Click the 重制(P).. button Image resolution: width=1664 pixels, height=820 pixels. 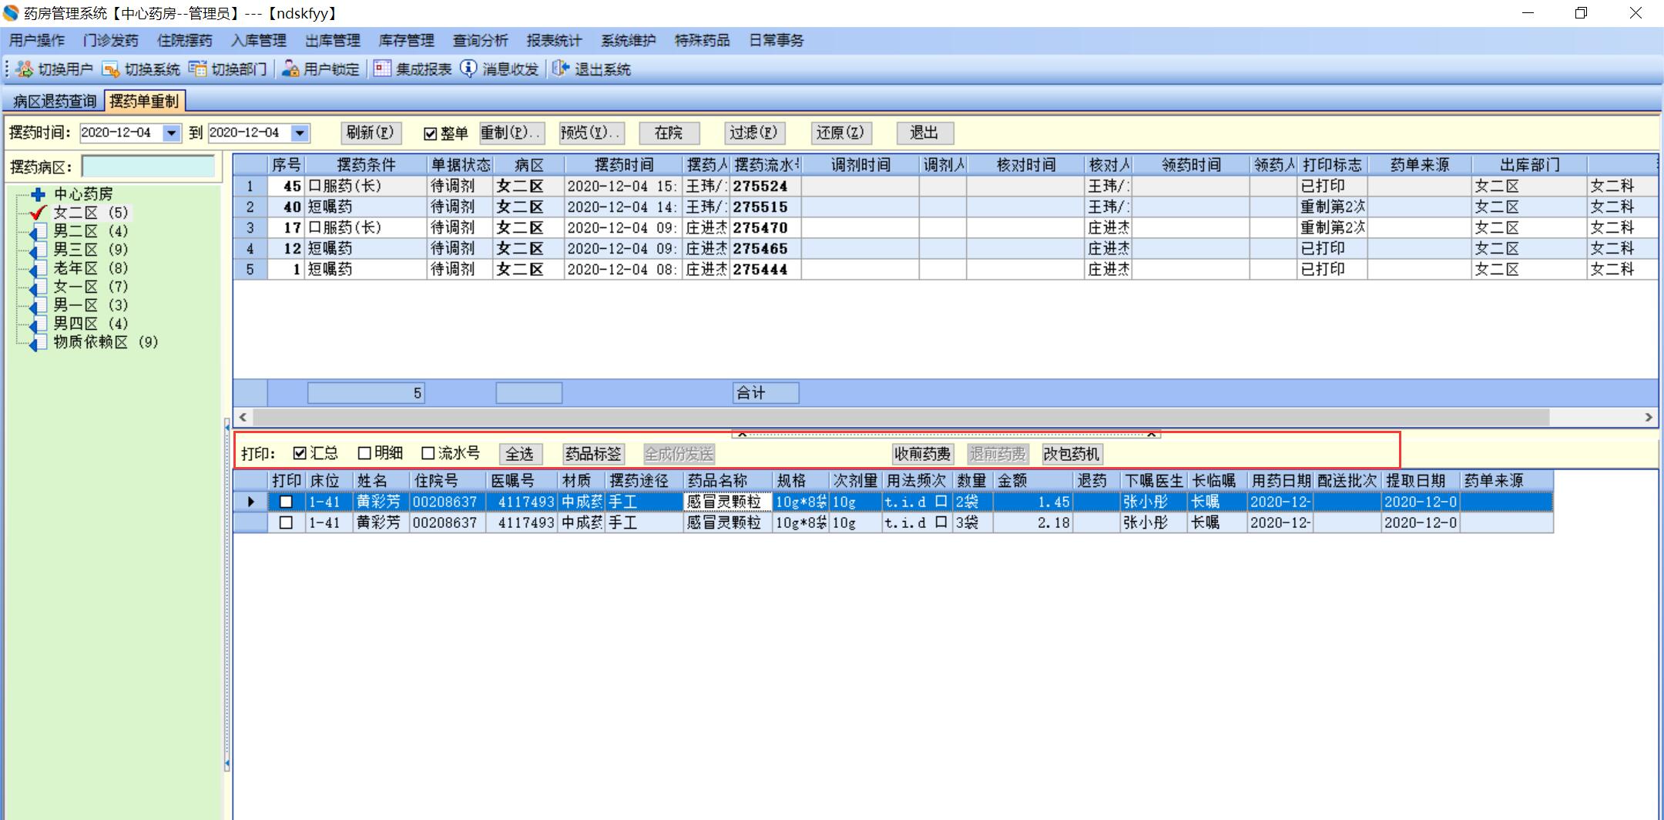[512, 133]
